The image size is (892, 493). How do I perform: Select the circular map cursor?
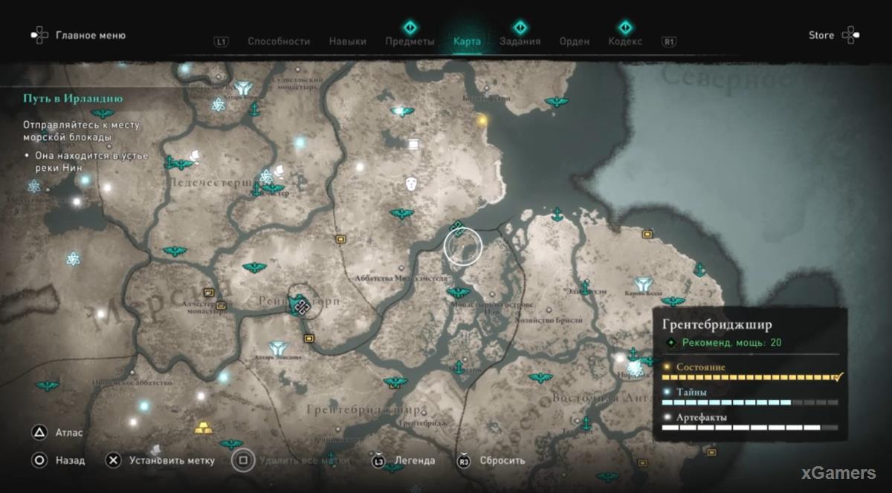coord(463,248)
